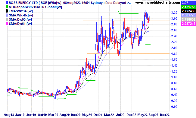Screen dimensions: 196x118
Task: Select the EMA:Wk:34:[w] legend label
Action: tap(21, 11)
